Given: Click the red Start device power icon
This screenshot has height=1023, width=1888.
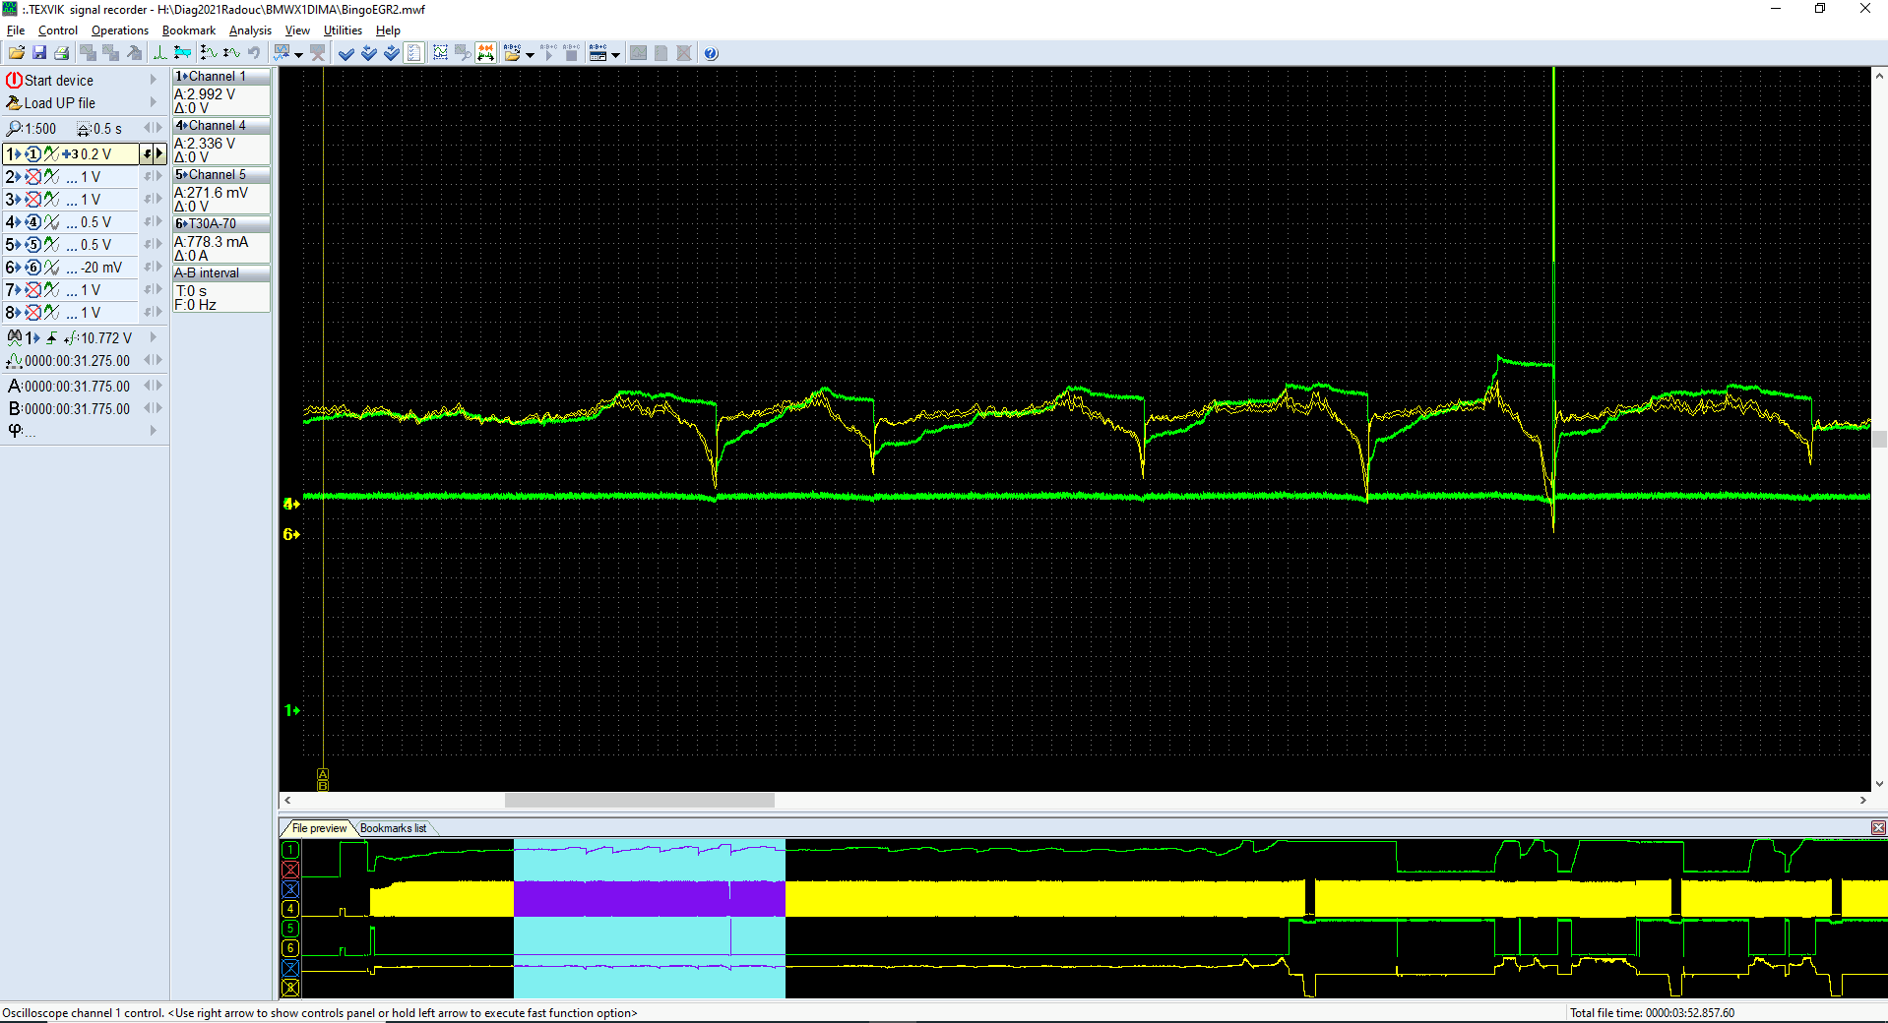Looking at the screenshot, I should tap(14, 80).
